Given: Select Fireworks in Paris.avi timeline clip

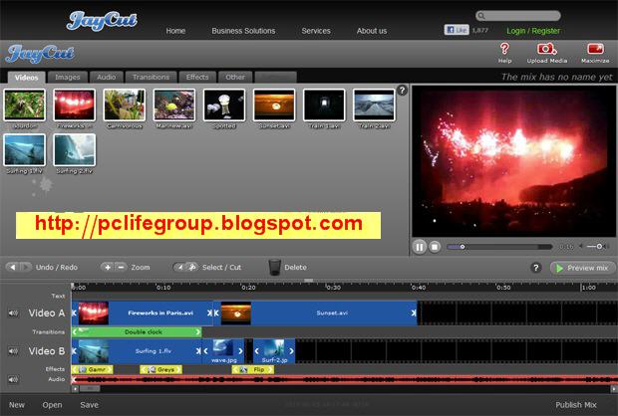Looking at the screenshot, I should [x=143, y=313].
